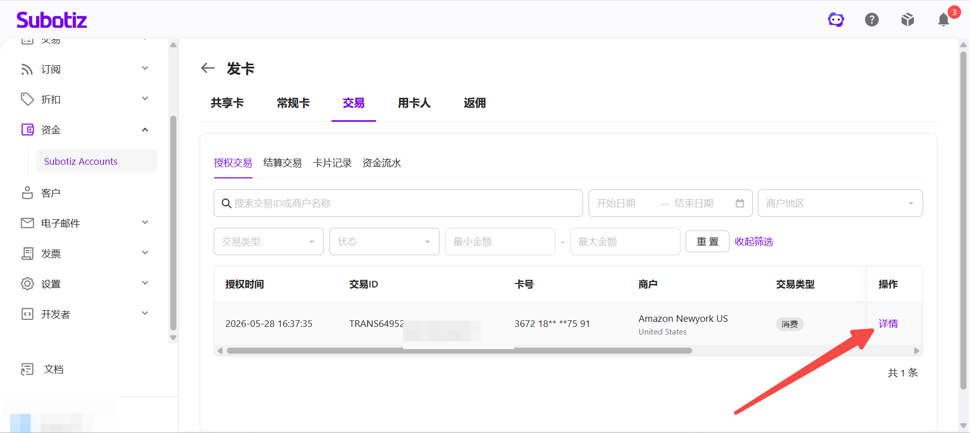
Task: Click the page's vertical scrollbar thumb
Action: point(963,220)
